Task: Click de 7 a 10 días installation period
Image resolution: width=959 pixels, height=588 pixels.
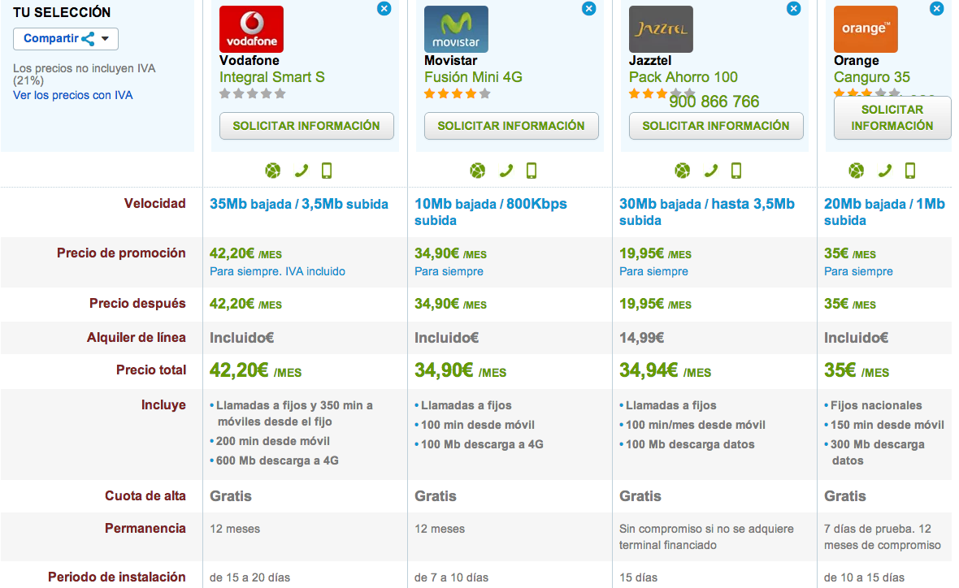Action: [451, 577]
